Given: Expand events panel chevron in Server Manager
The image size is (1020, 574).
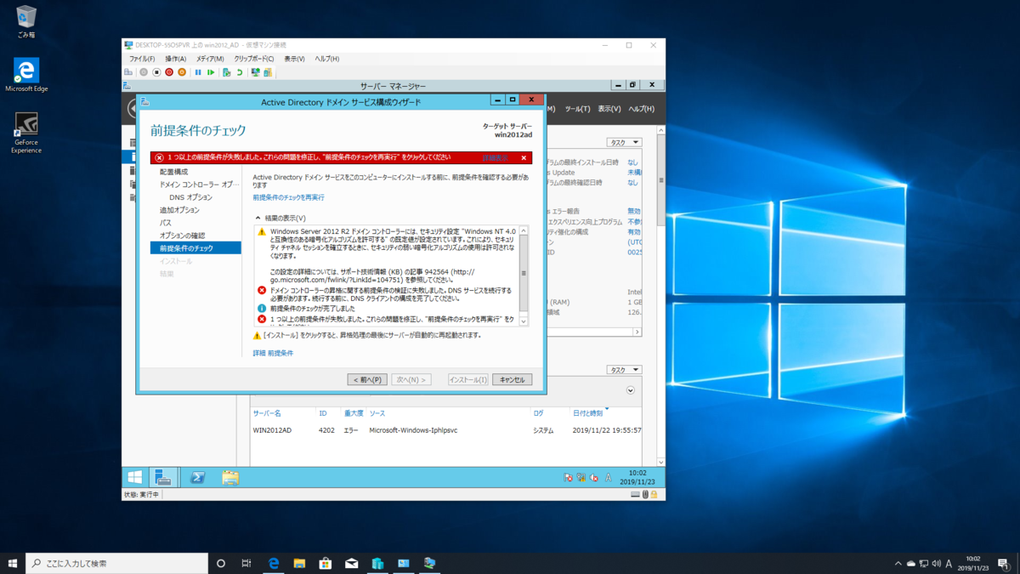Looking at the screenshot, I should pyautogui.click(x=631, y=390).
